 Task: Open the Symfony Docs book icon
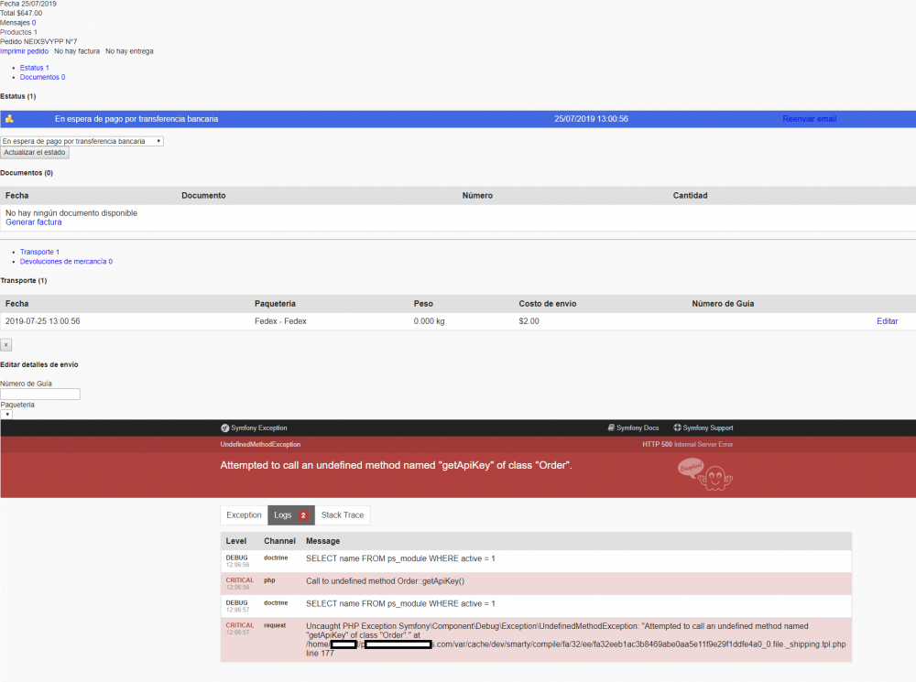coord(610,428)
